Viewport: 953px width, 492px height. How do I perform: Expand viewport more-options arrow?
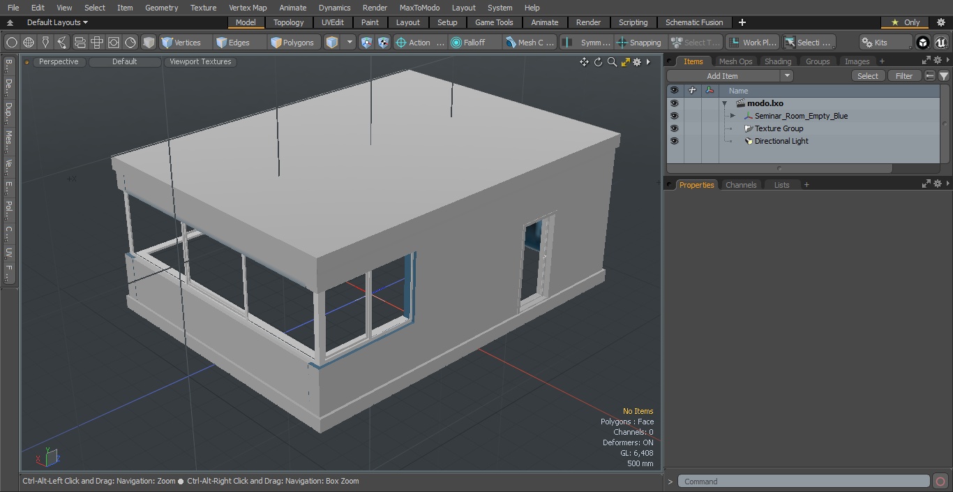[648, 62]
